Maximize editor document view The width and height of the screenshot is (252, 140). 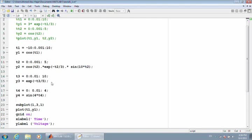[x=249, y=11]
